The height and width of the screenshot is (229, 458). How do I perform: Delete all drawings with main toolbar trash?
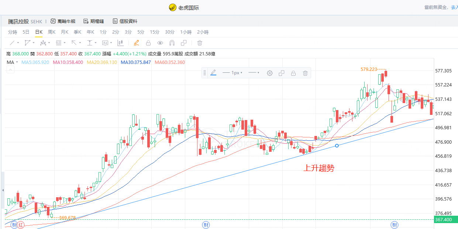[x=200, y=43]
